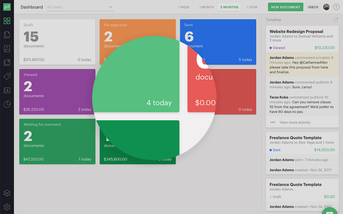
Task: Click the $47,320.00 waiting total
Action: click(33, 159)
